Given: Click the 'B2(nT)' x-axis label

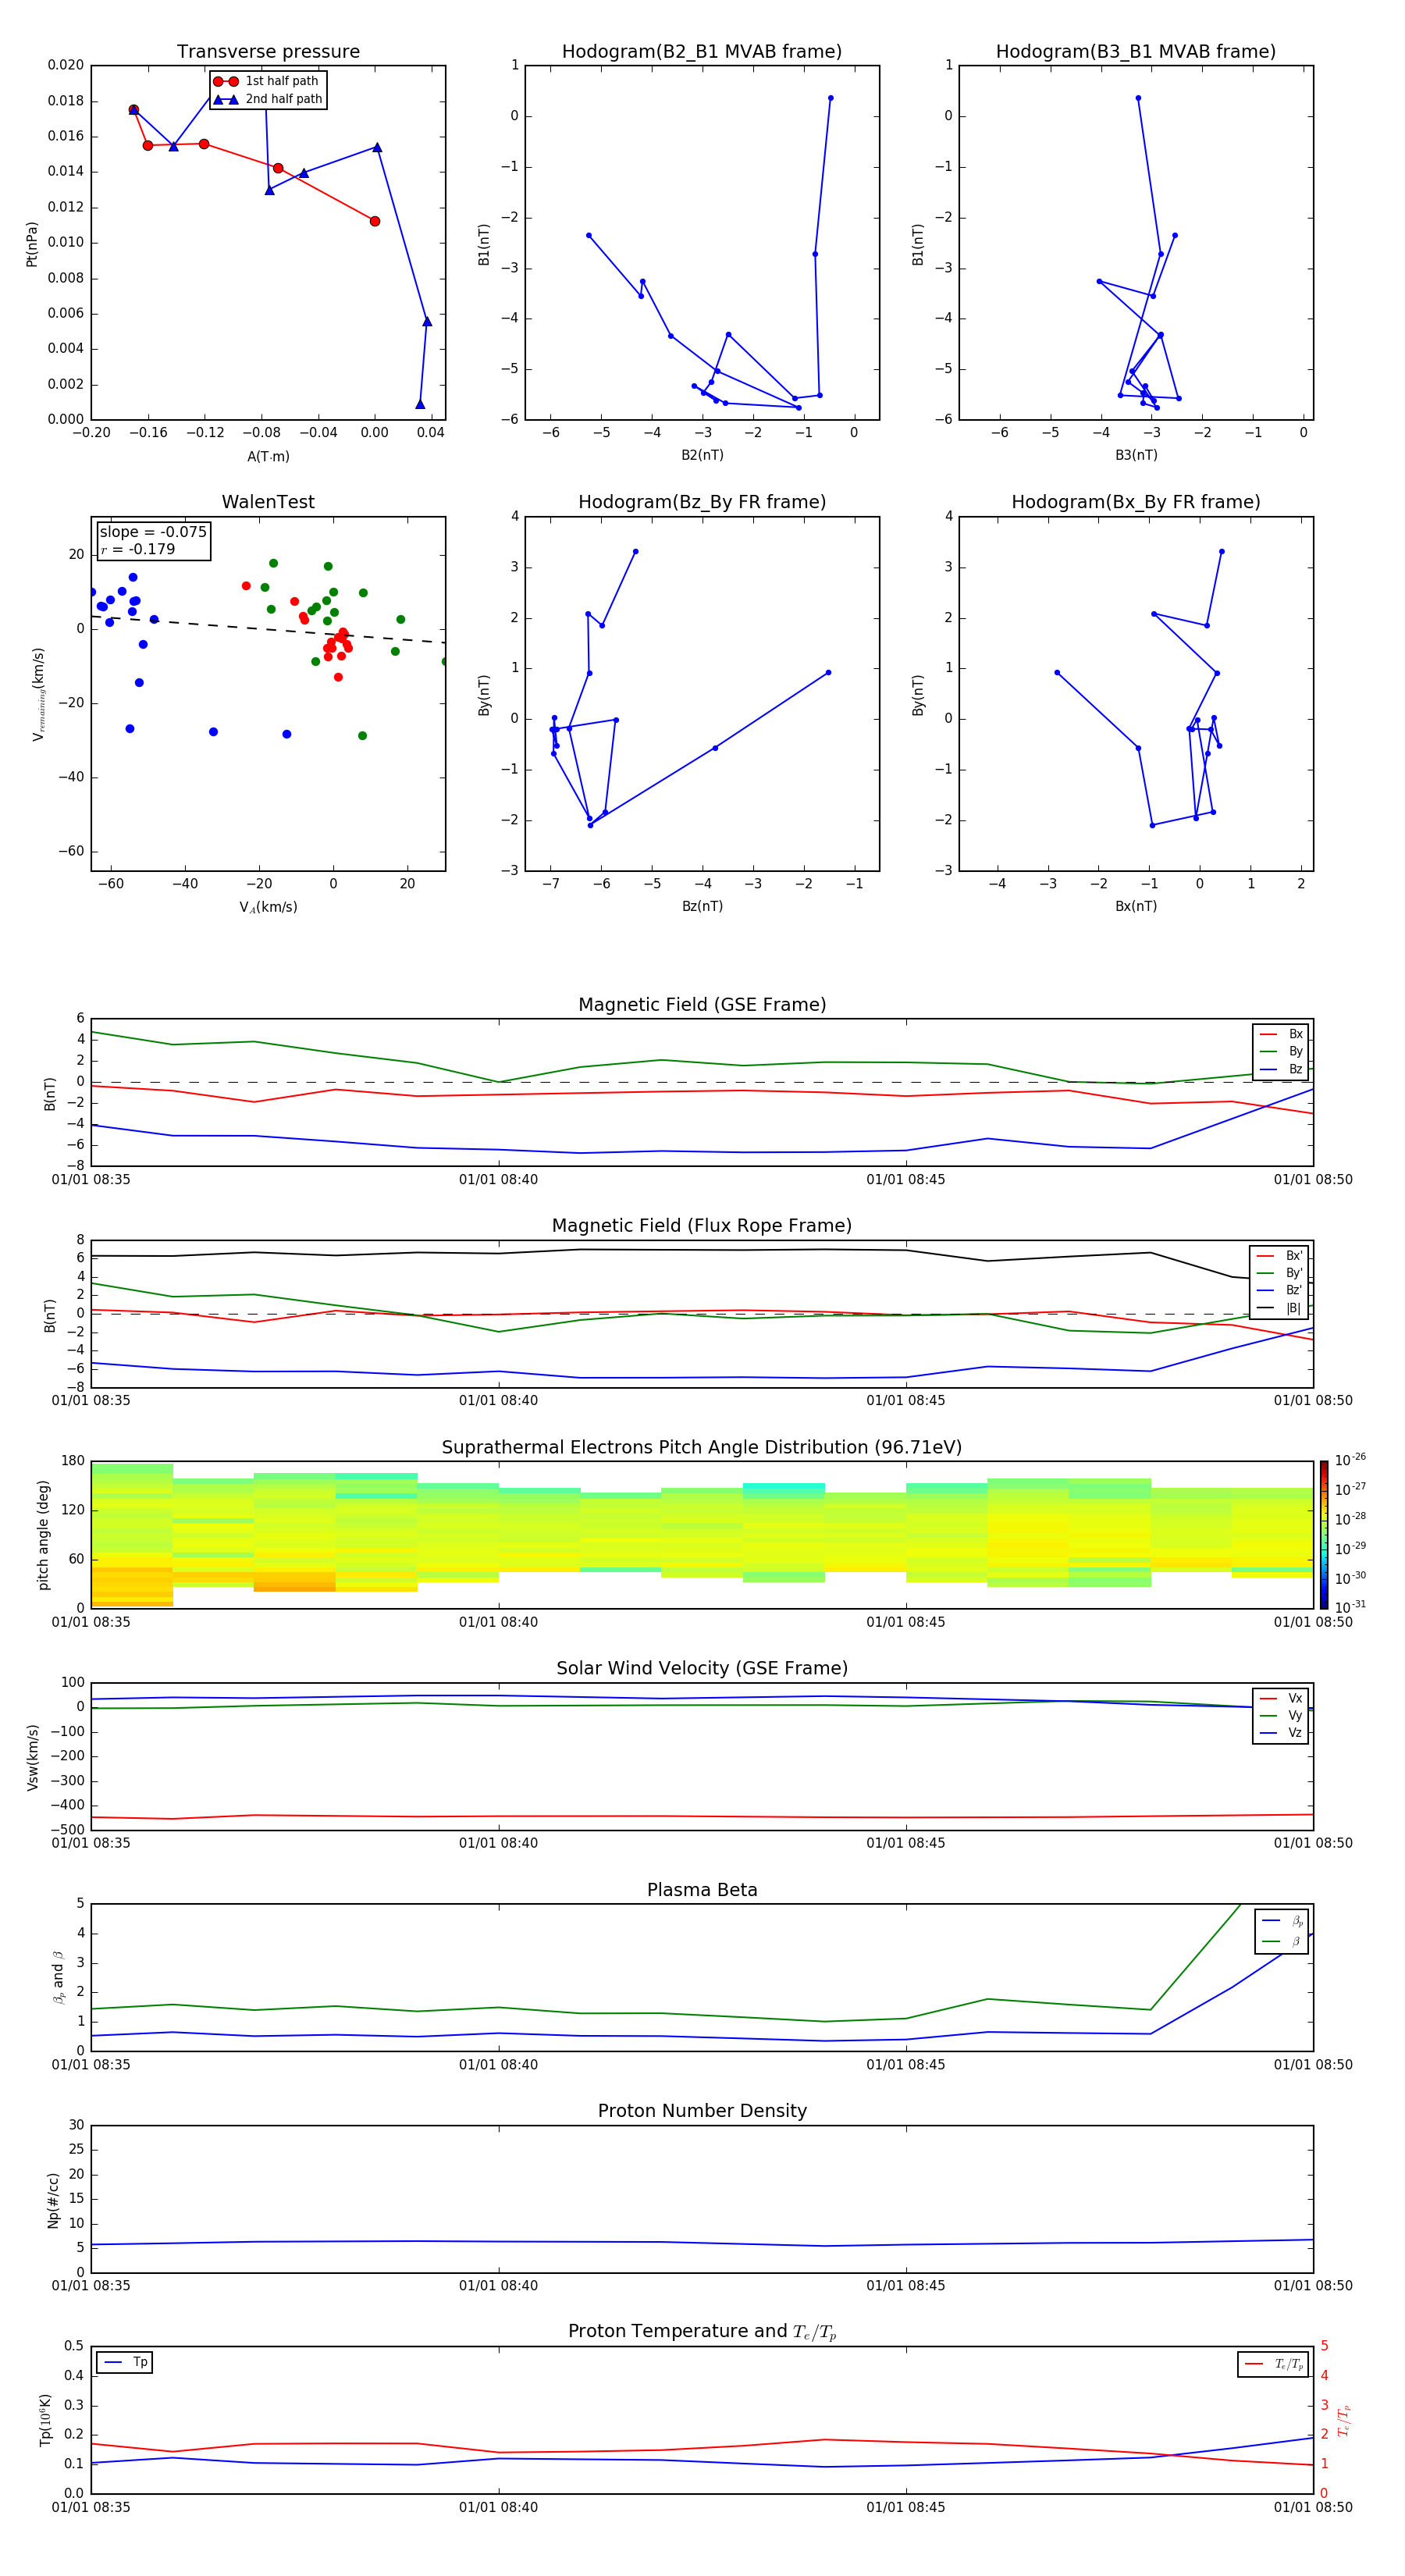Looking at the screenshot, I should pyautogui.click(x=702, y=455).
